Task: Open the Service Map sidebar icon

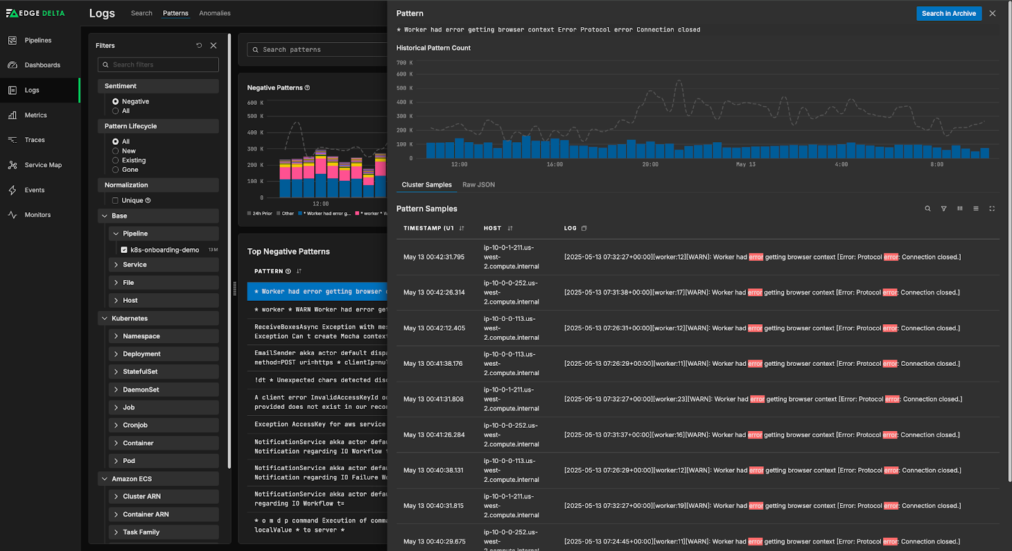Action: click(x=13, y=165)
